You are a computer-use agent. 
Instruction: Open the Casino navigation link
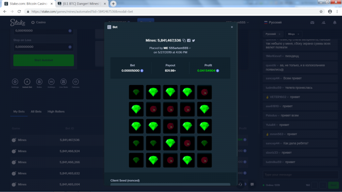[x=38, y=23]
